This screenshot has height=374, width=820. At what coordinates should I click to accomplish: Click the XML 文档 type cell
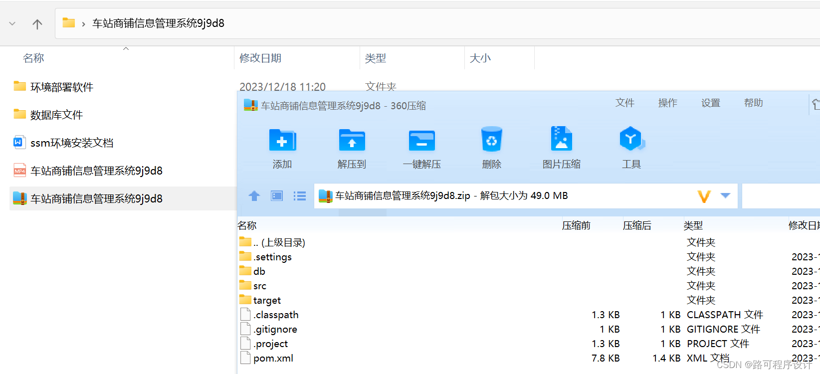708,358
